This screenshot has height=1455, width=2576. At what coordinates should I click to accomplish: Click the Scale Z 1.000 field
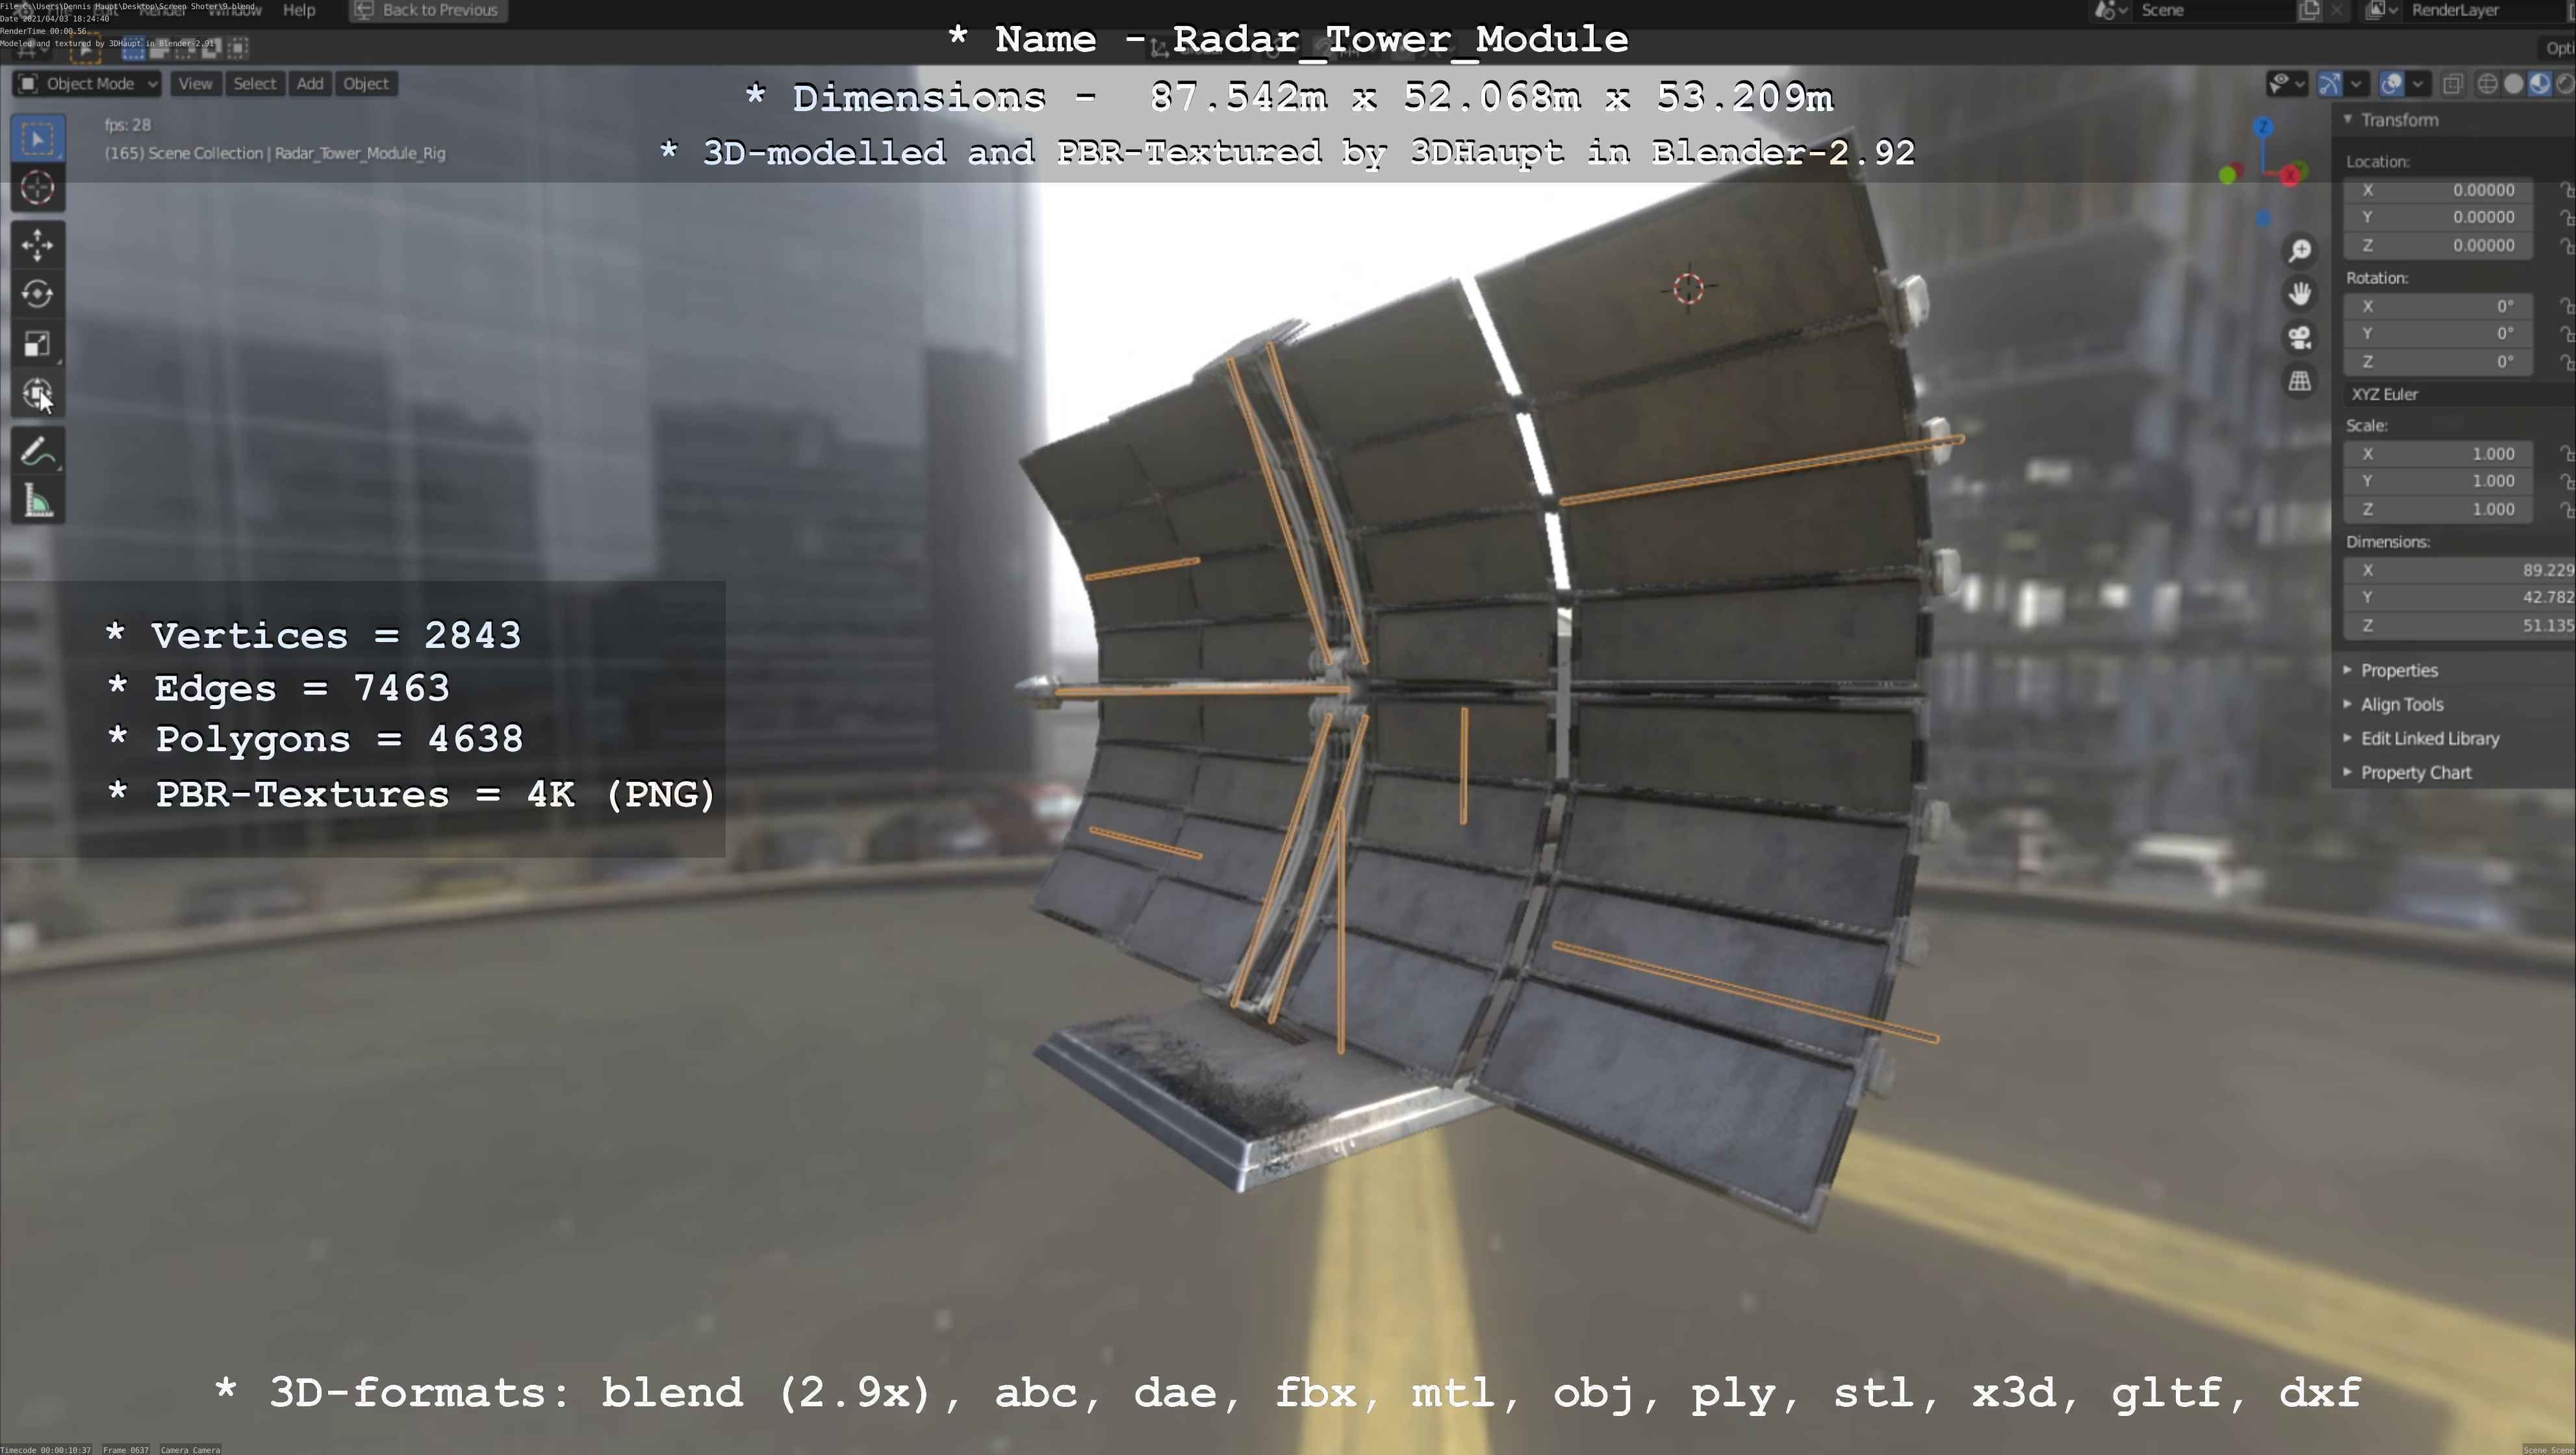click(2438, 509)
